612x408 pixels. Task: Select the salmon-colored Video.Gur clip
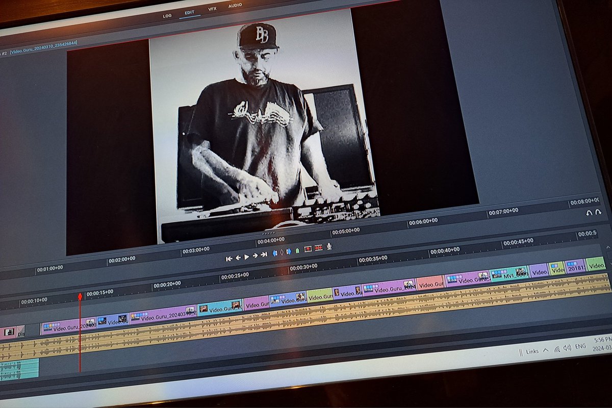pyautogui.click(x=430, y=283)
